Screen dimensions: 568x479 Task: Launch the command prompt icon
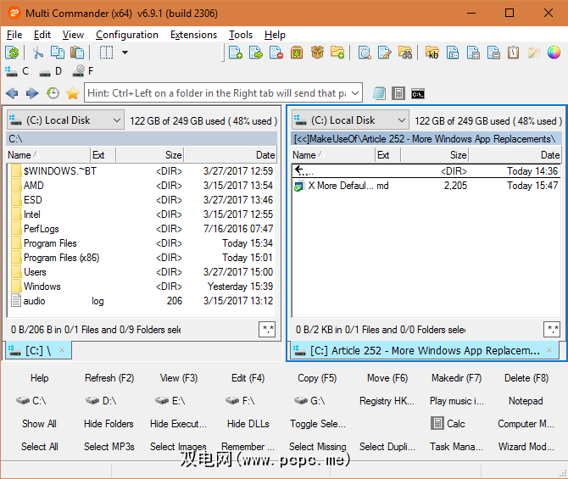418,93
